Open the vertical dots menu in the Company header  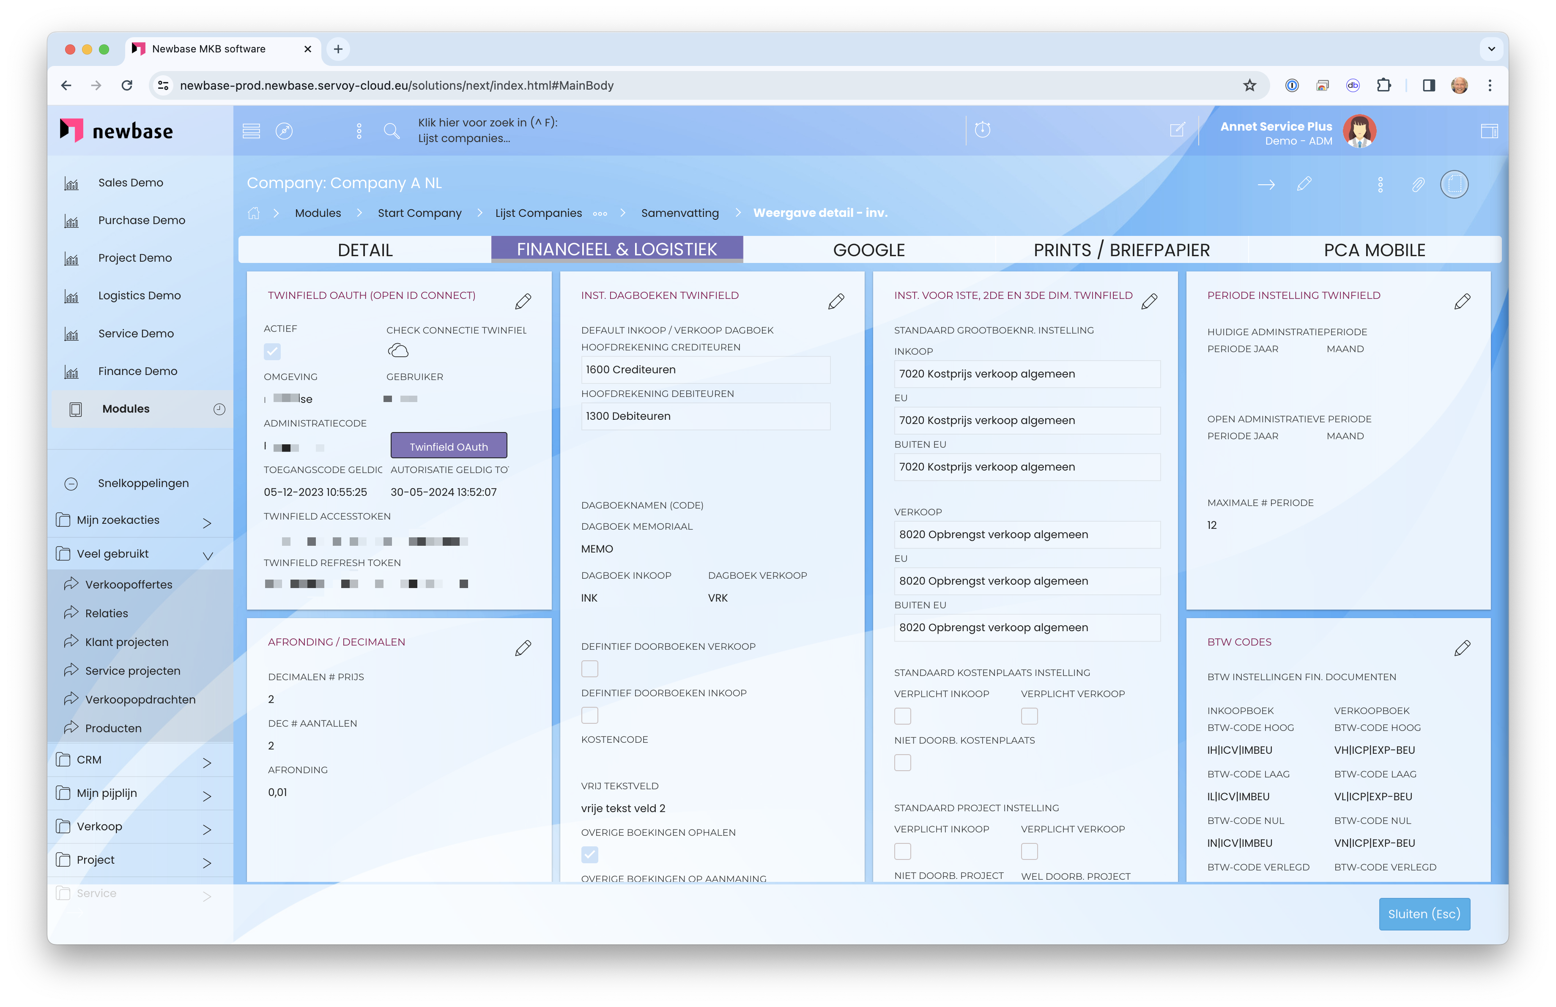(x=1380, y=185)
